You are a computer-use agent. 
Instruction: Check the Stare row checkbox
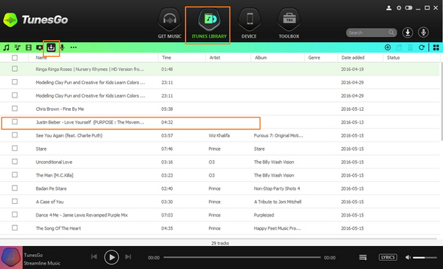point(15,149)
